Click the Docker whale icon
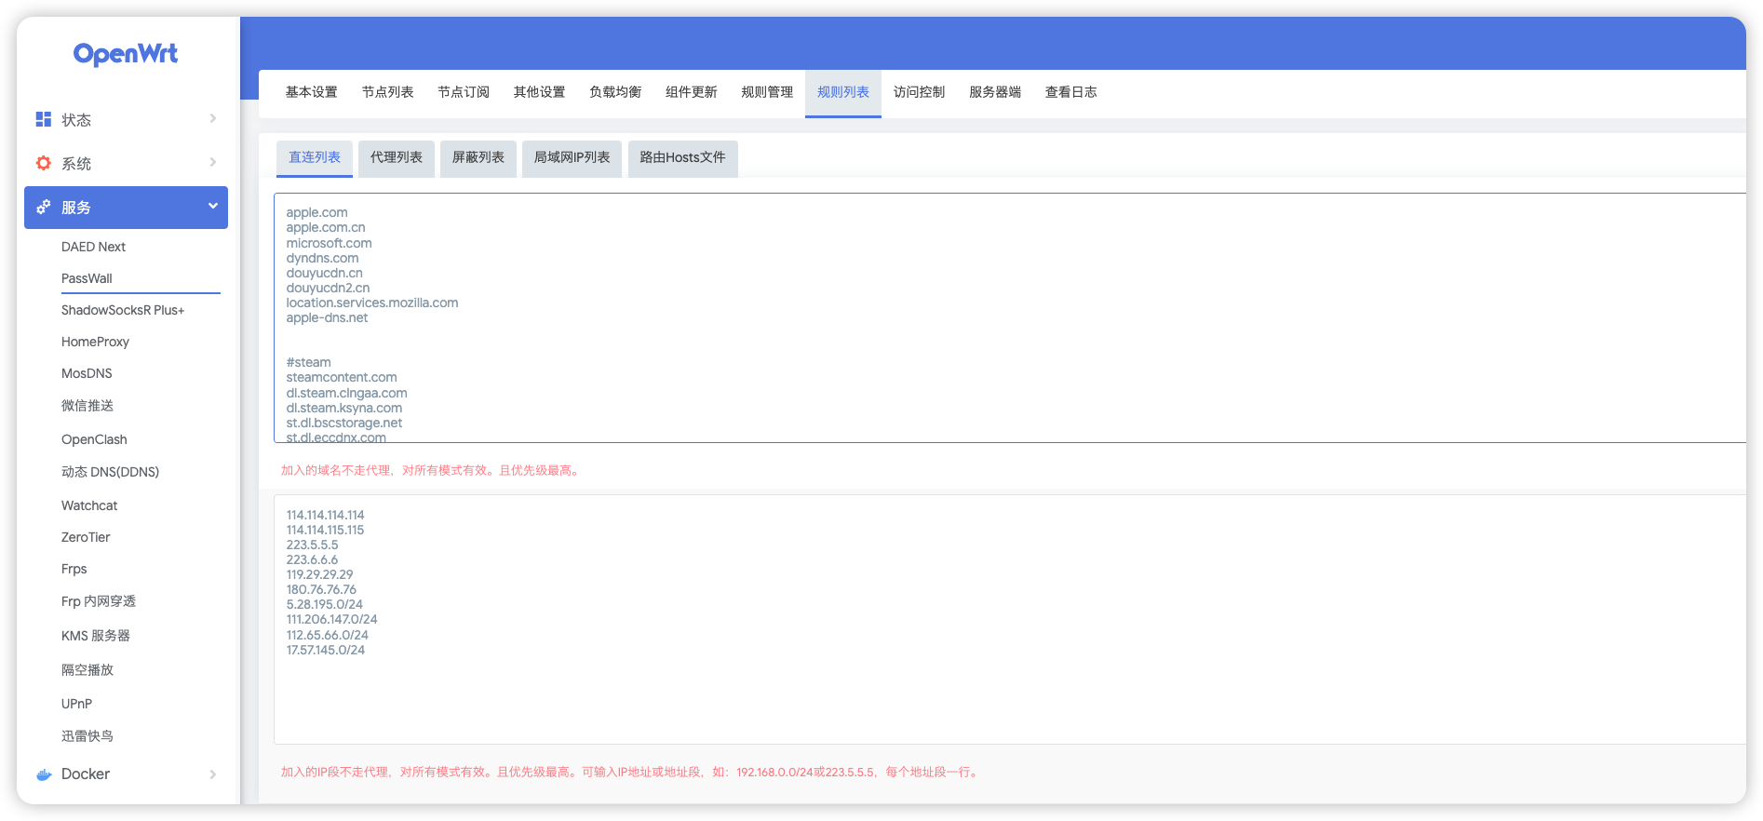The image size is (1763, 821). [43, 774]
